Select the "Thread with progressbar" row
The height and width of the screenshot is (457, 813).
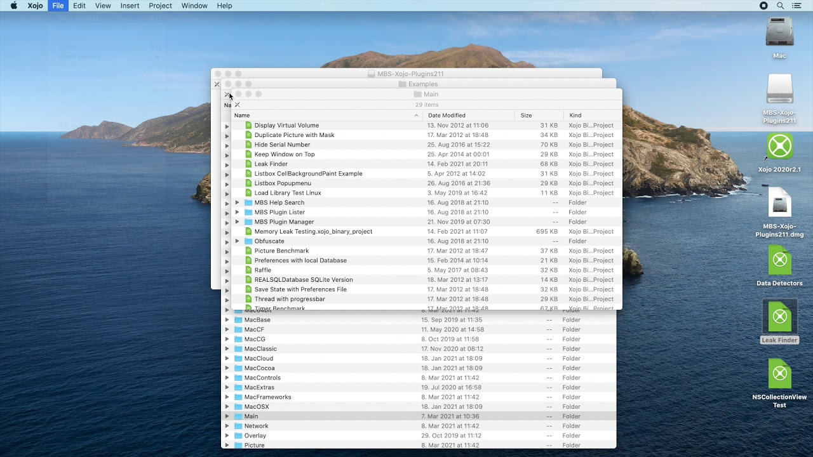426,299
